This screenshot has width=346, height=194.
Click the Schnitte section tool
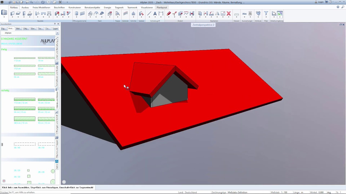coord(133,13)
